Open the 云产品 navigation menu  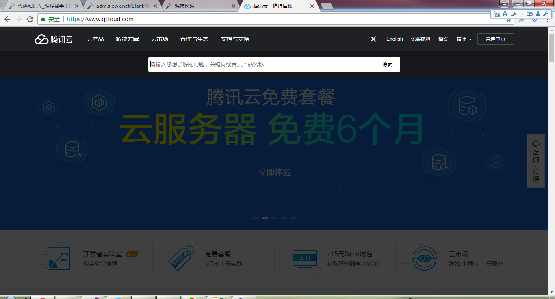click(x=95, y=39)
